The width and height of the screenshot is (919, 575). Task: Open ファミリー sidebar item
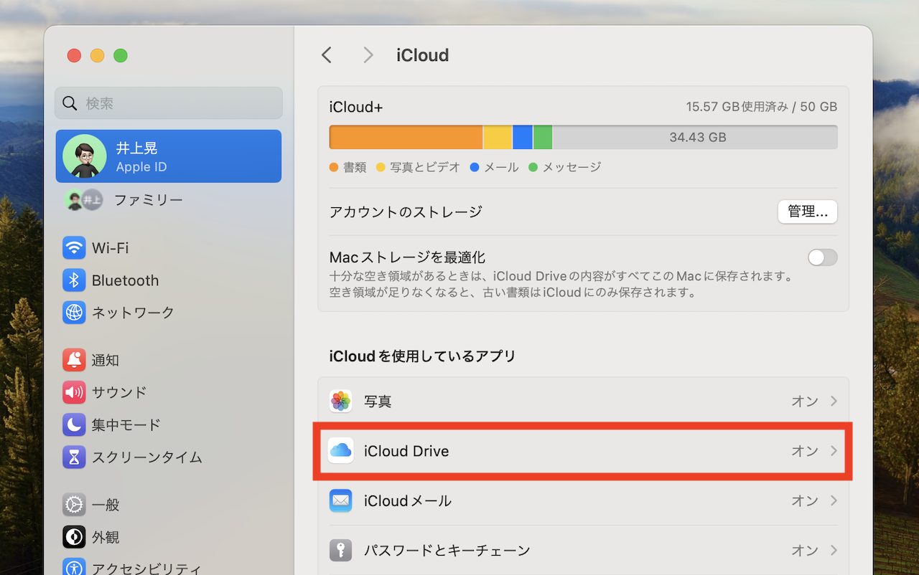click(x=169, y=200)
